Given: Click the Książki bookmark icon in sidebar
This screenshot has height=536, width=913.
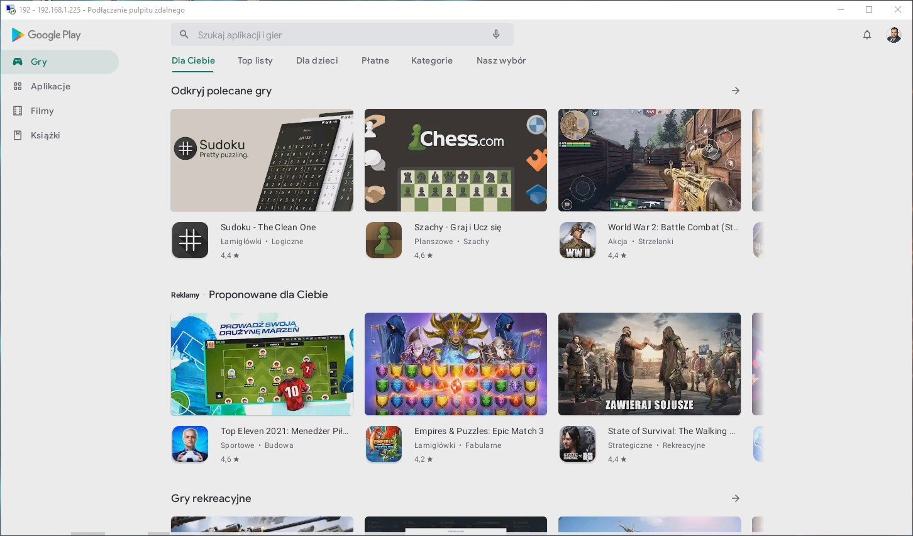Looking at the screenshot, I should pyautogui.click(x=18, y=135).
